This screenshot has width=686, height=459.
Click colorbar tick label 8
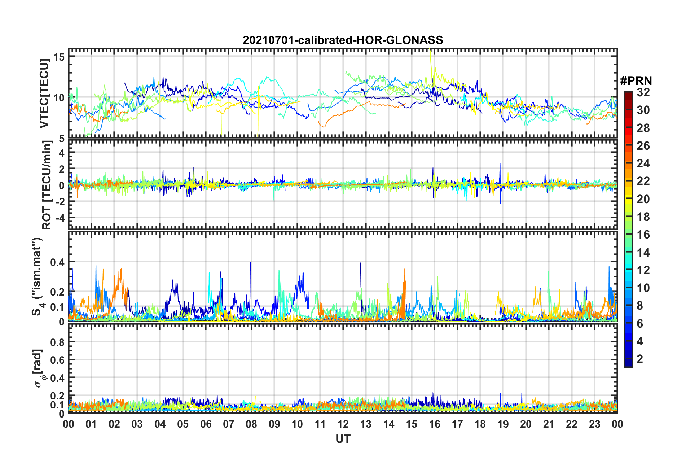click(x=640, y=306)
